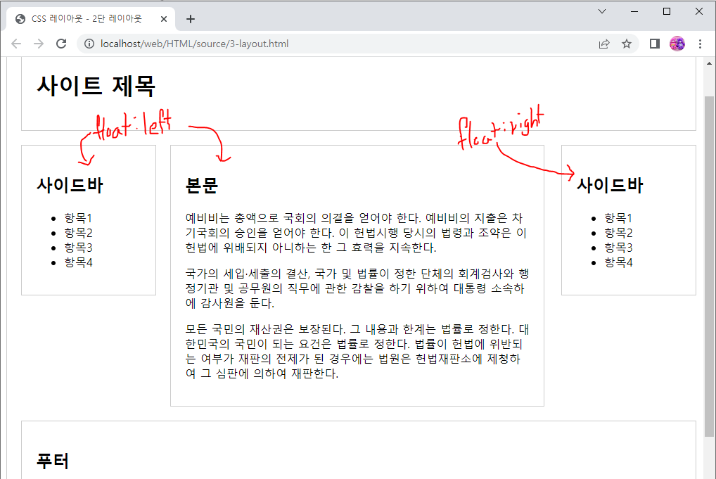The width and height of the screenshot is (716, 479).
Task: Close the Chrome window
Action: click(699, 11)
